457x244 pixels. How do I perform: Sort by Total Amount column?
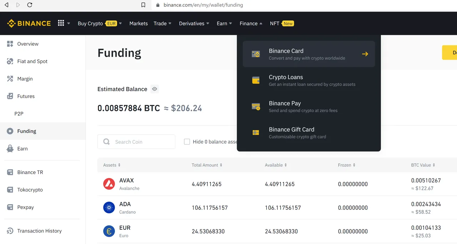[x=207, y=165]
